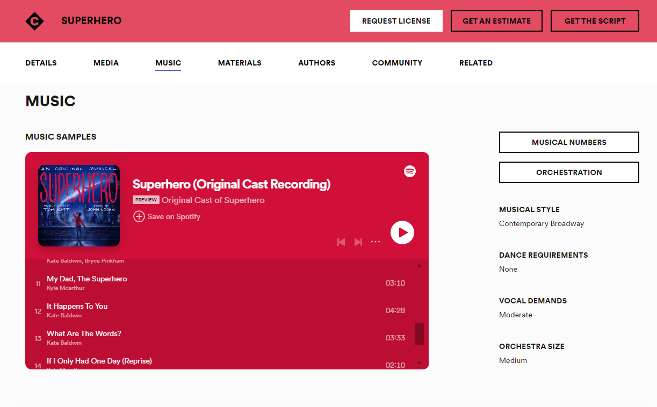This screenshot has width=657, height=407.
Task: Click Kate Baldwin under It Happens To You
Action: click(64, 315)
